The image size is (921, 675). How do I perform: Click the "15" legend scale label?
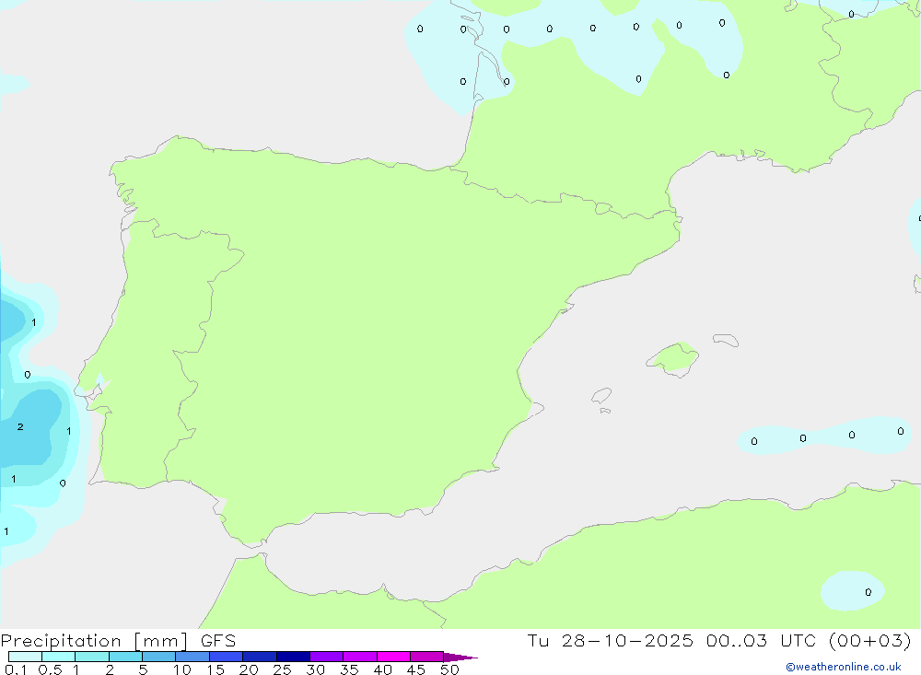[216, 669]
